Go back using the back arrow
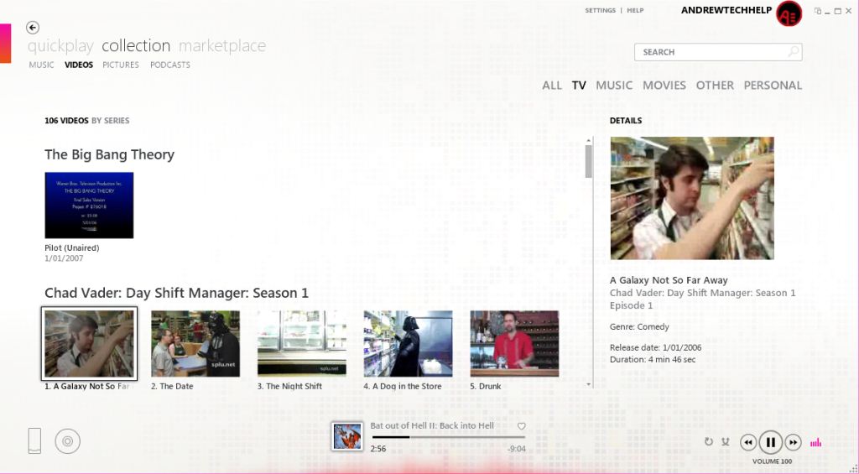The image size is (859, 474). tap(33, 28)
